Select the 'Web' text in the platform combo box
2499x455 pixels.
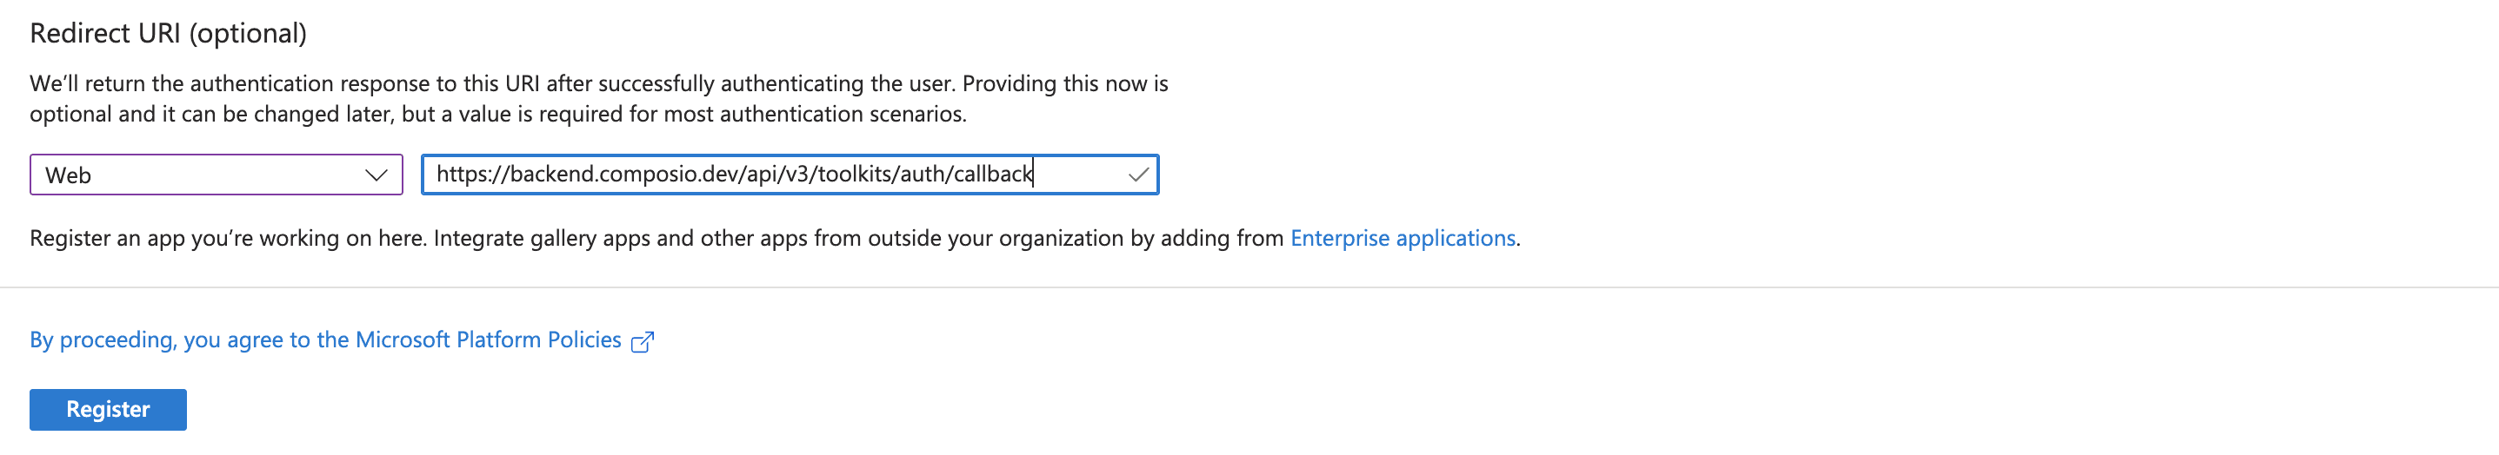(68, 175)
